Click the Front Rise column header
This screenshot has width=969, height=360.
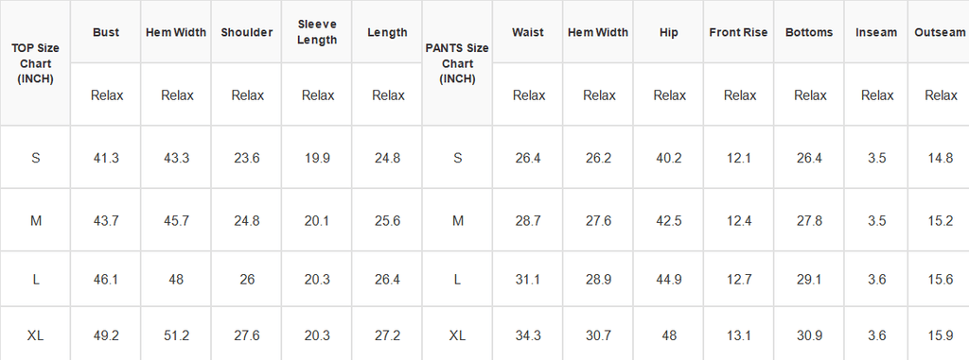(738, 31)
